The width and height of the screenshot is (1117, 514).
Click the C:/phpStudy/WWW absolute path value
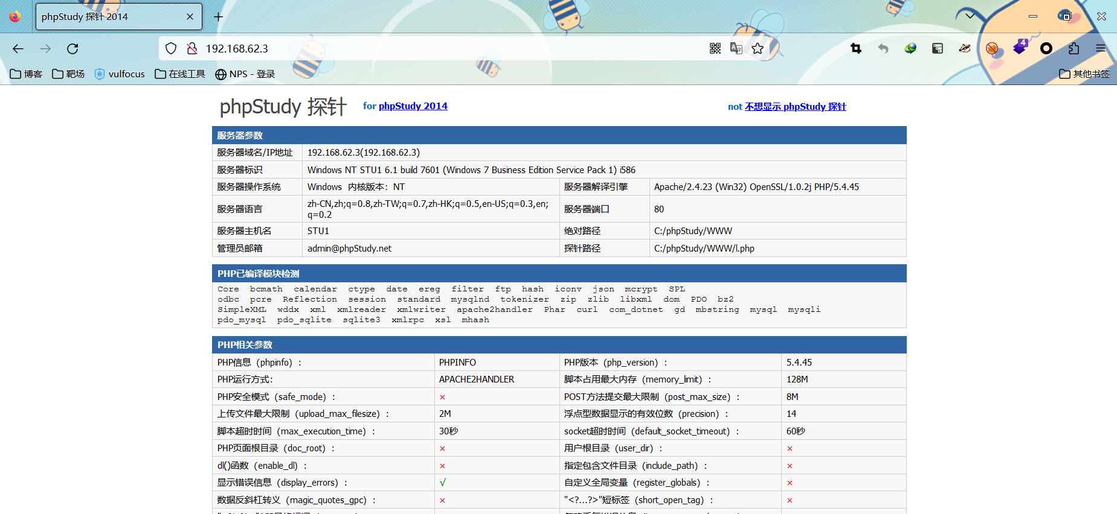(x=693, y=231)
